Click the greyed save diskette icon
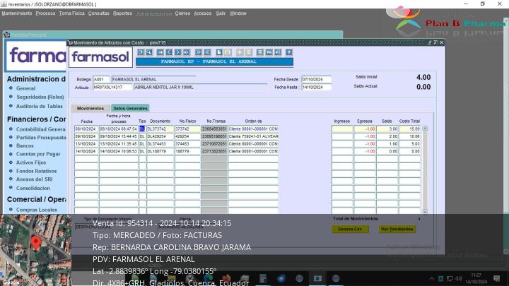This screenshot has width=509, height=286. click(228, 52)
